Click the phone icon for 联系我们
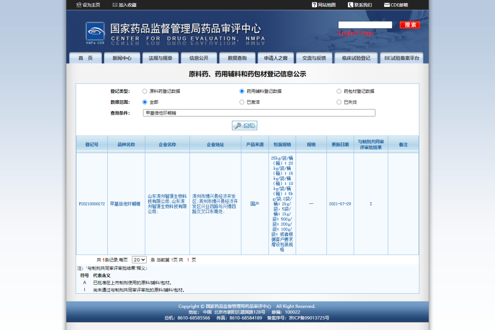 pos(351,5)
